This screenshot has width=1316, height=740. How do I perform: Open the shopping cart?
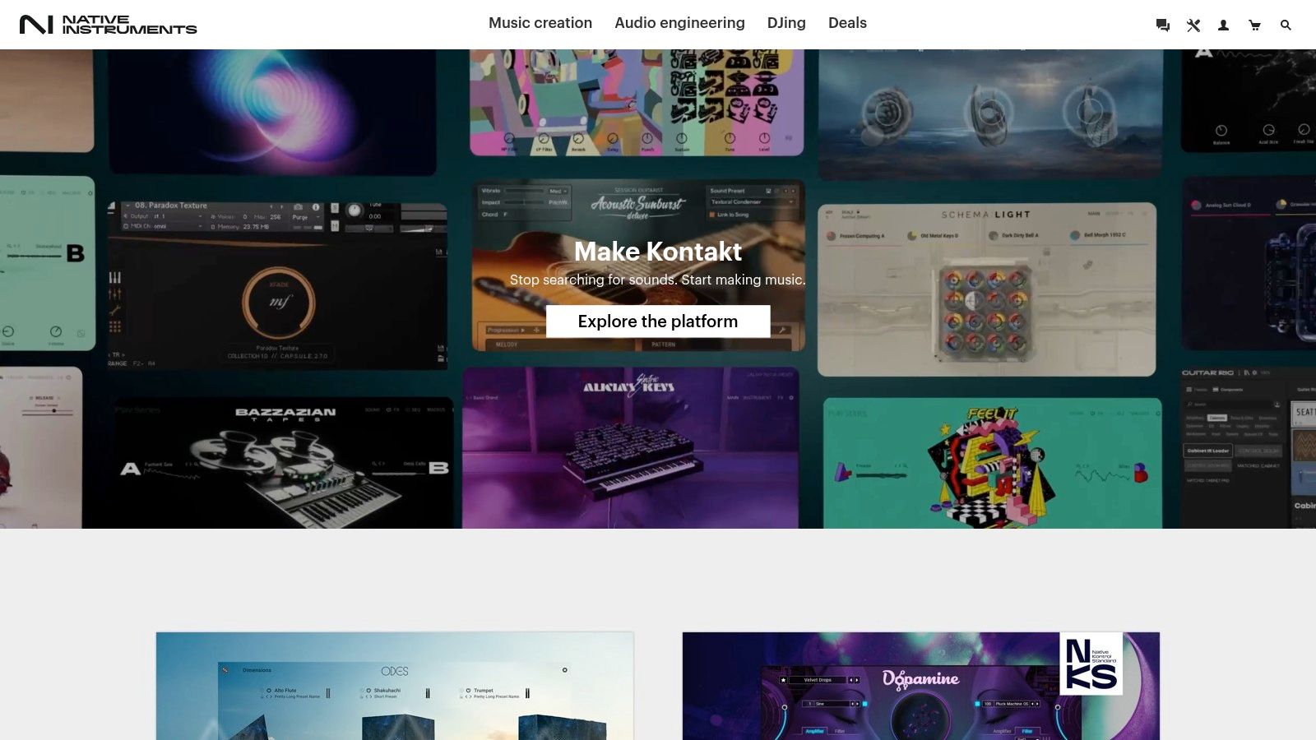[1254, 25]
